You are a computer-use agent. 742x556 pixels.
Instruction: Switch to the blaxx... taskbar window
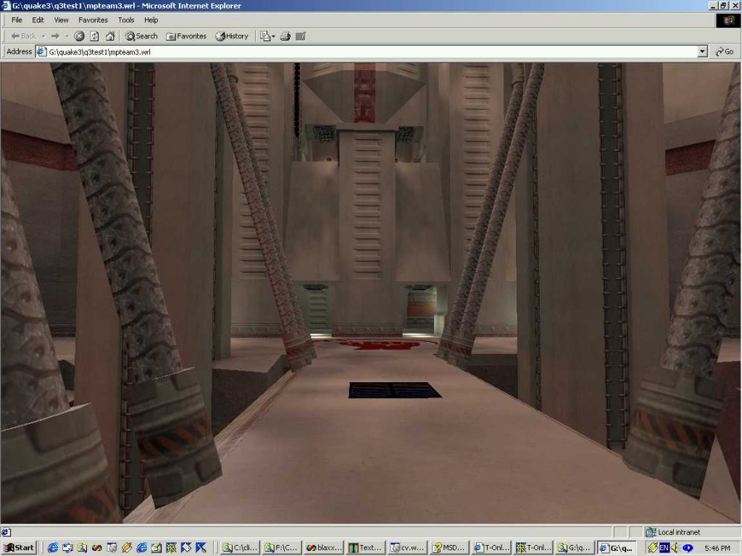pos(324,547)
